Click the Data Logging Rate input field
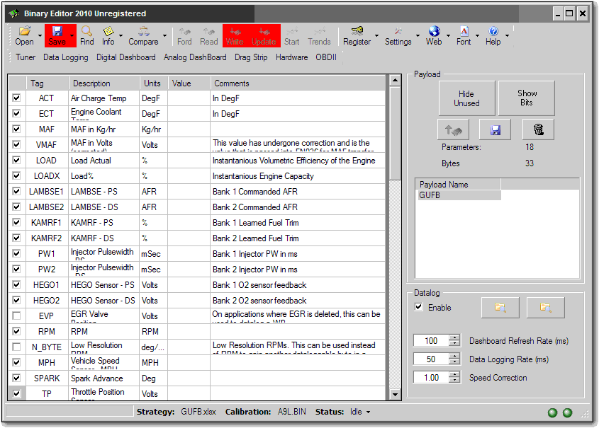This screenshot has height=428, width=599. pyautogui.click(x=430, y=359)
